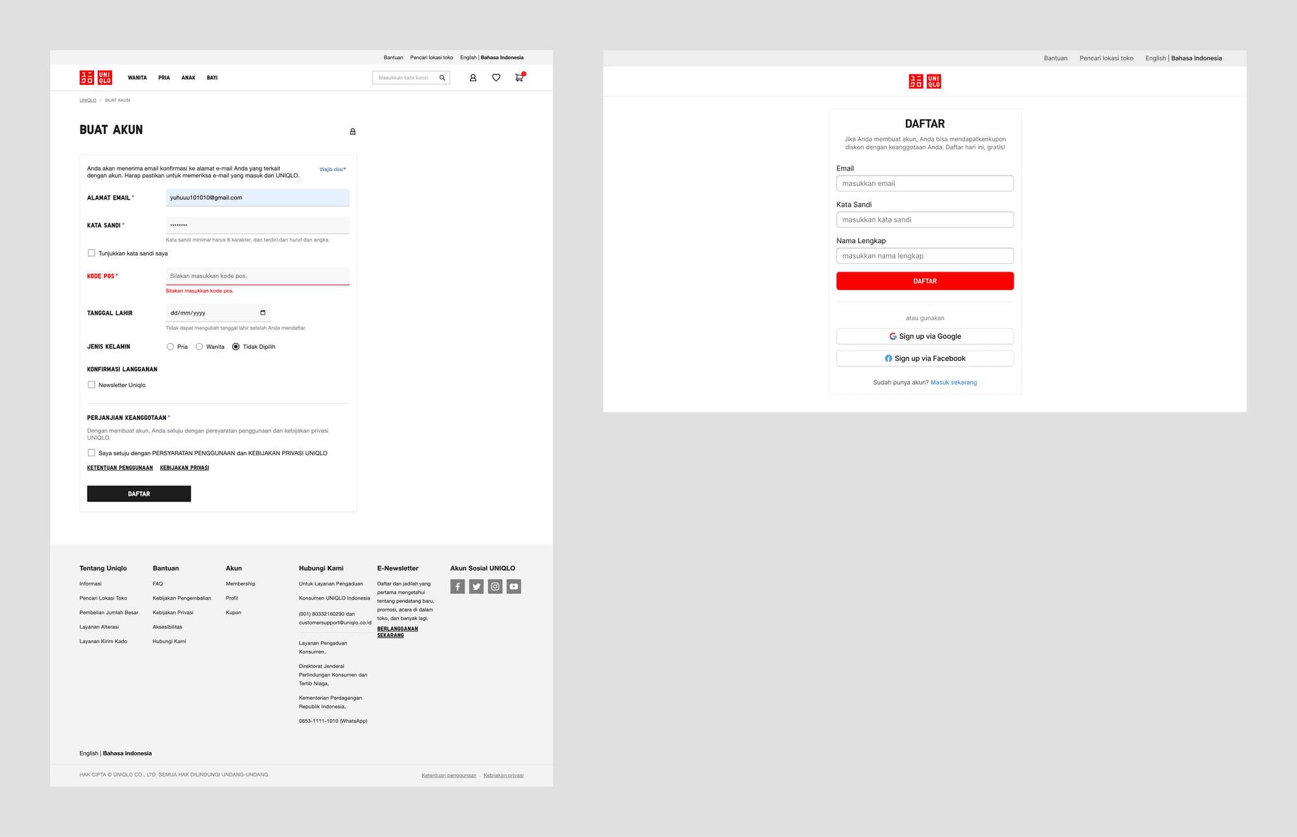Click the Facebook social icon in footer
This screenshot has height=837, width=1297.
(458, 587)
